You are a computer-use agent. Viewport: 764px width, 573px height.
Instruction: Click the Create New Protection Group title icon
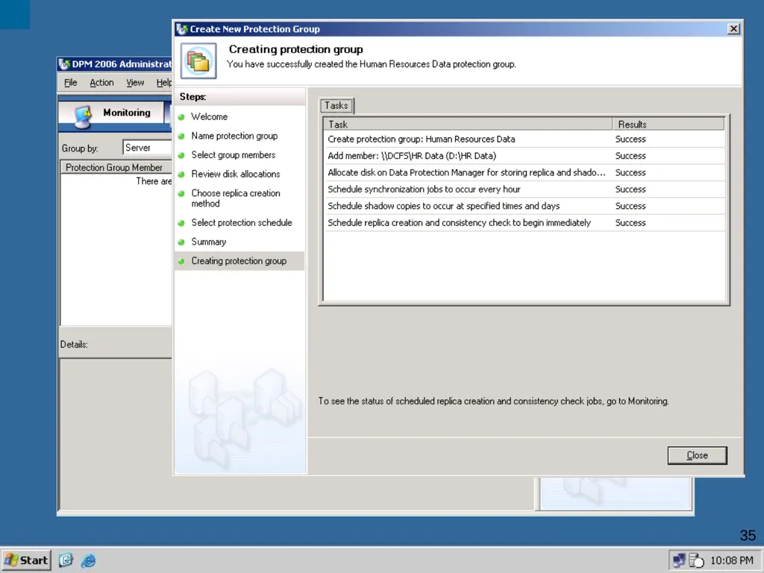[x=182, y=29]
